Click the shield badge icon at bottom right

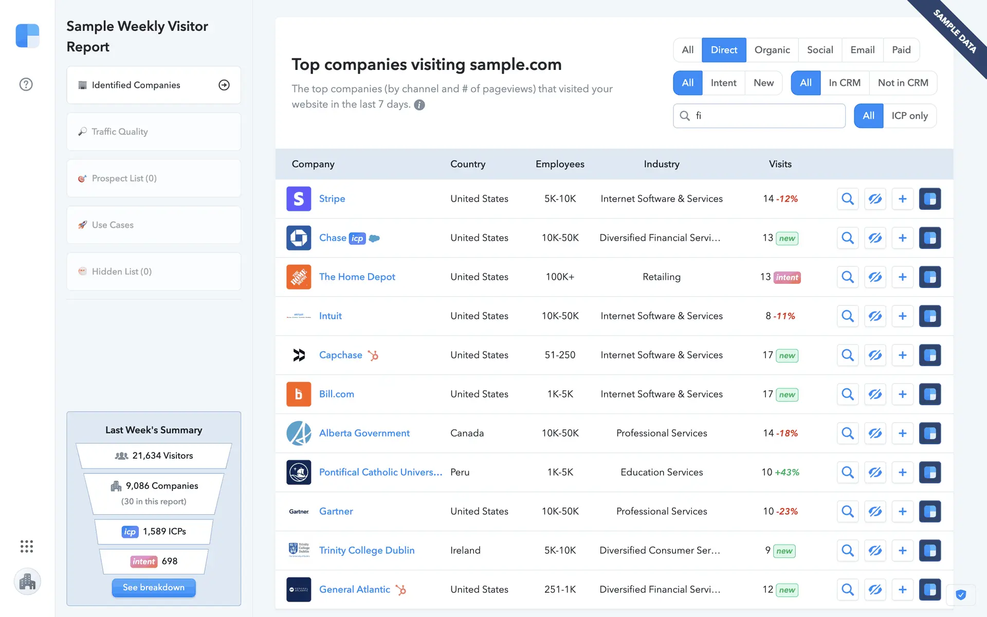(961, 595)
